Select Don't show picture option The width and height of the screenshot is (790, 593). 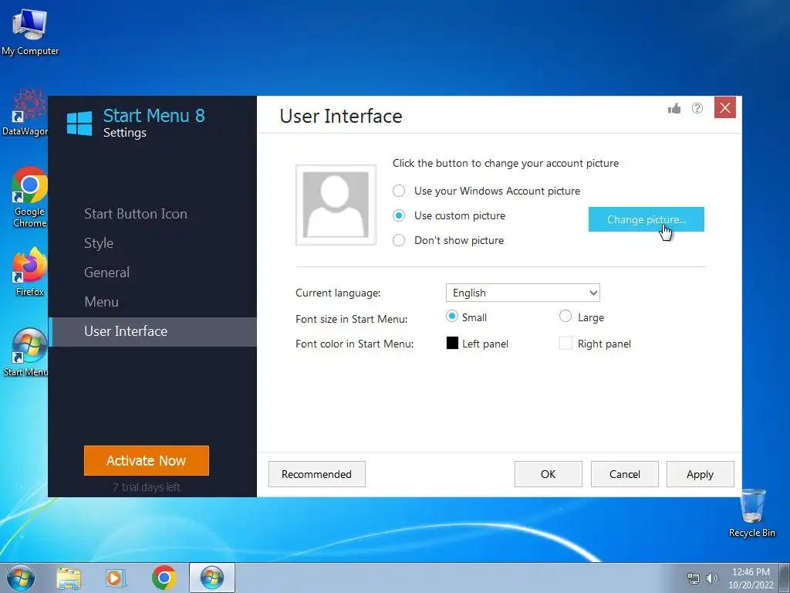448,241
